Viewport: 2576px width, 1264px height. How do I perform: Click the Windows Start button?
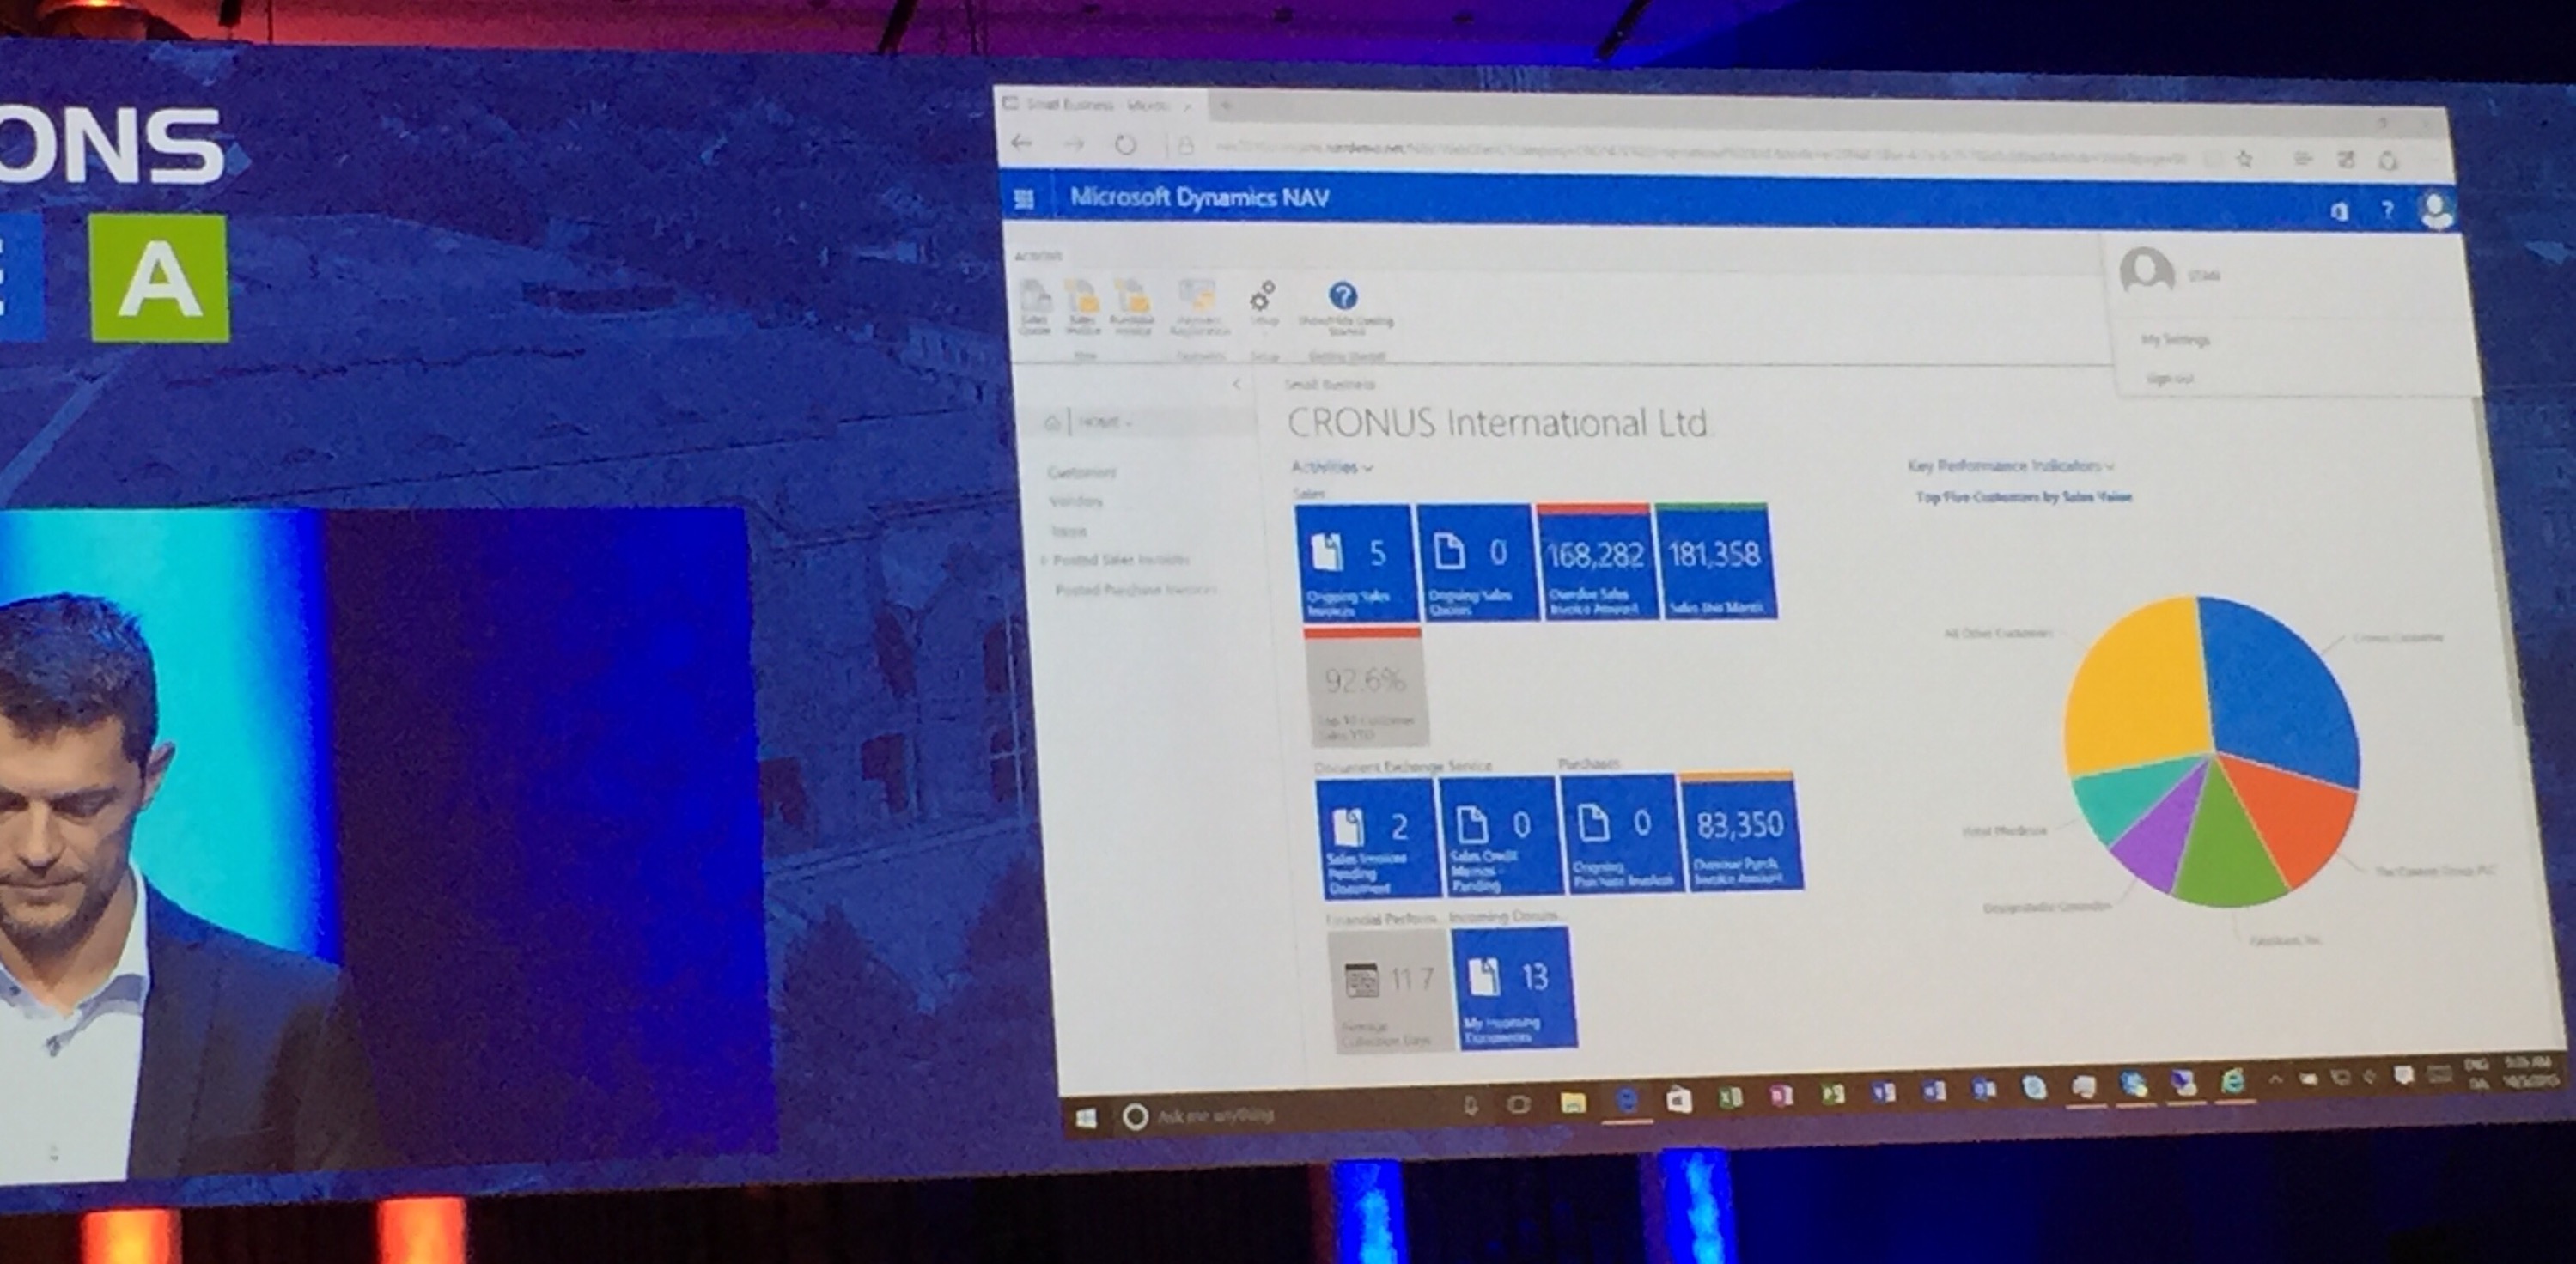(1087, 1118)
